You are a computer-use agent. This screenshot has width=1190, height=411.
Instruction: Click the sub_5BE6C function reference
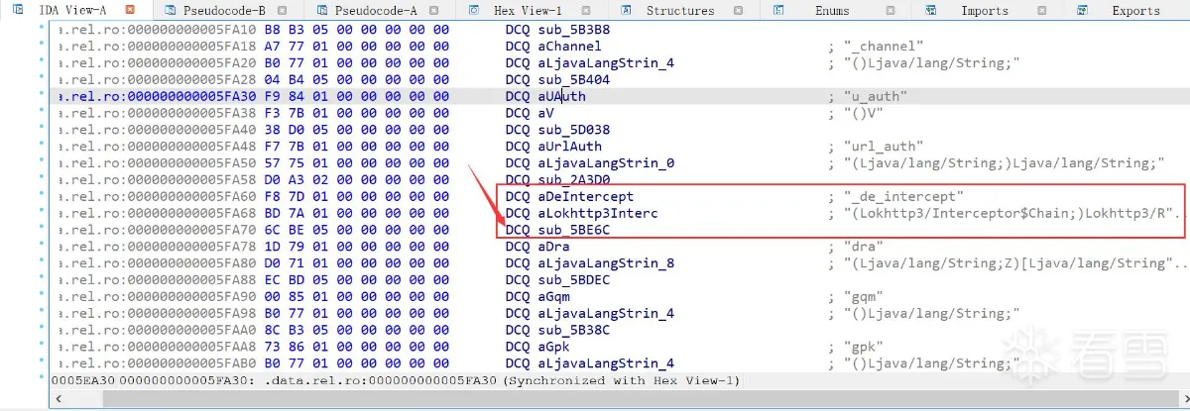click(573, 230)
